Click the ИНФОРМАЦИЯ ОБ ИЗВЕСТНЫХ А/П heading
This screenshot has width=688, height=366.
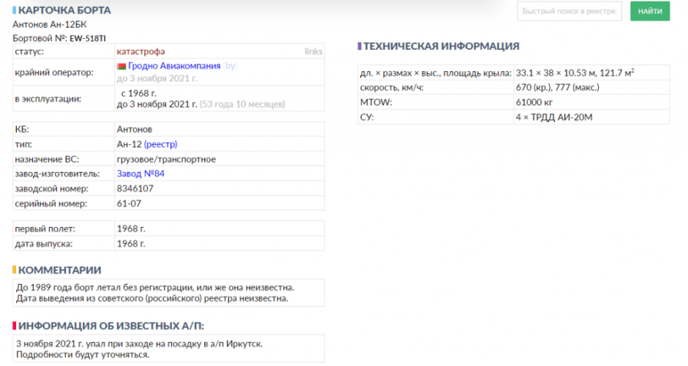point(111,326)
